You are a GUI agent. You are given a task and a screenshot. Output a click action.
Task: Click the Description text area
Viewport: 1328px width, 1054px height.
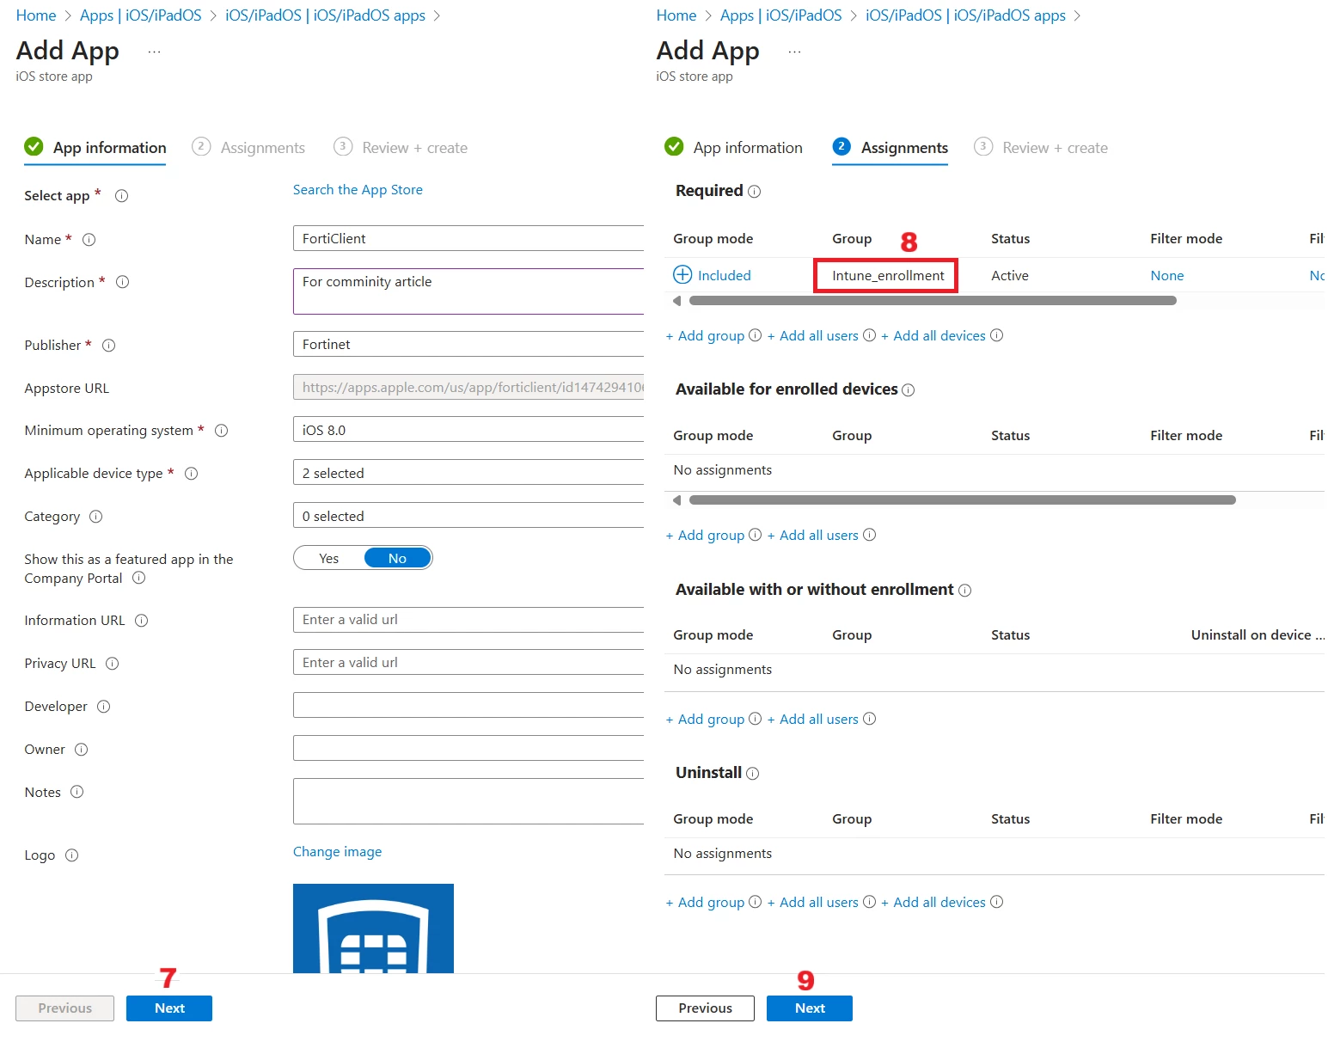(x=468, y=291)
